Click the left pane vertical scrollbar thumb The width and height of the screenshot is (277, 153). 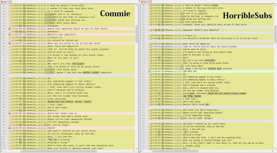click(x=136, y=34)
